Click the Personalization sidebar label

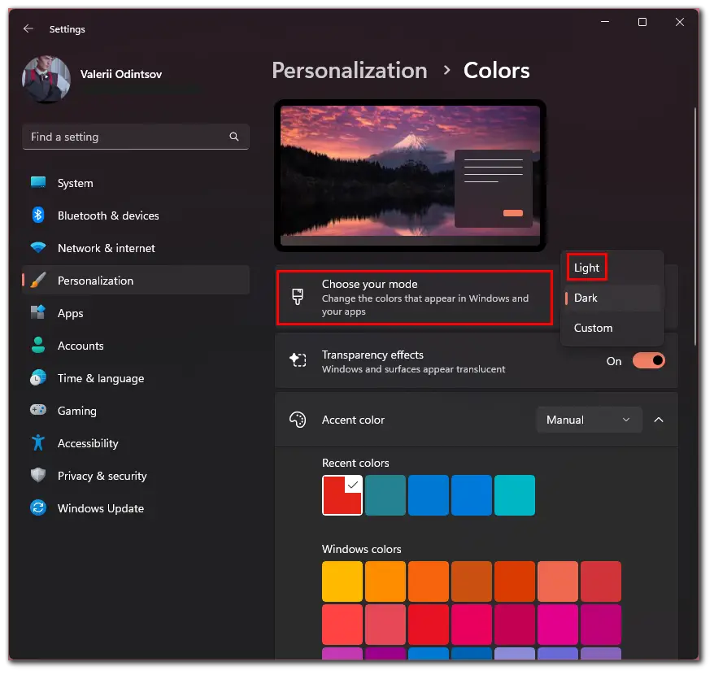pos(96,281)
